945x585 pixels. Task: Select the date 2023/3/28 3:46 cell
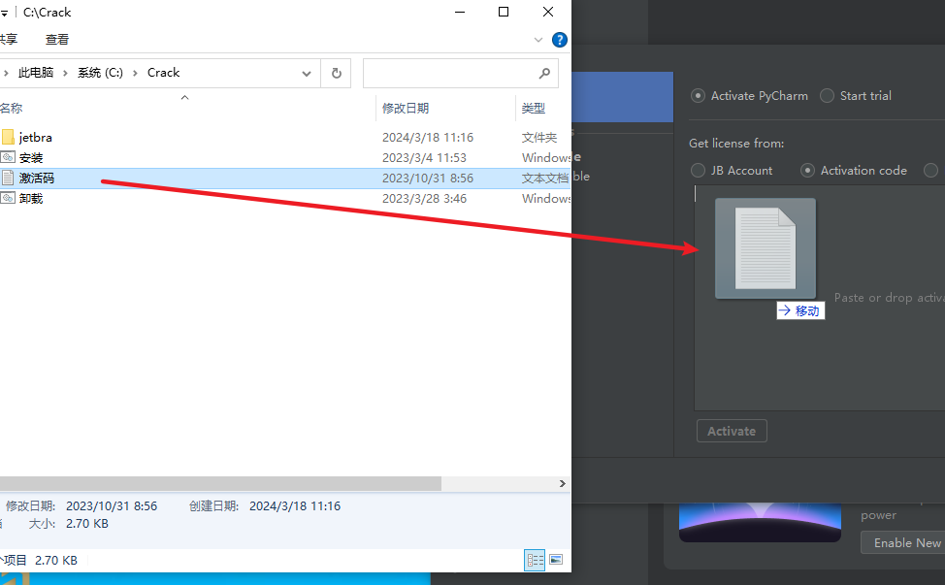424,199
